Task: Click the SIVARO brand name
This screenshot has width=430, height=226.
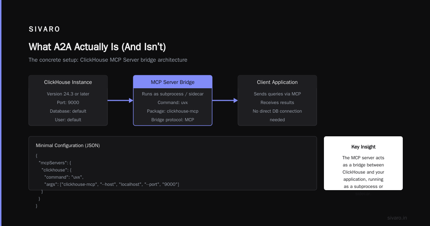Action: (44, 29)
